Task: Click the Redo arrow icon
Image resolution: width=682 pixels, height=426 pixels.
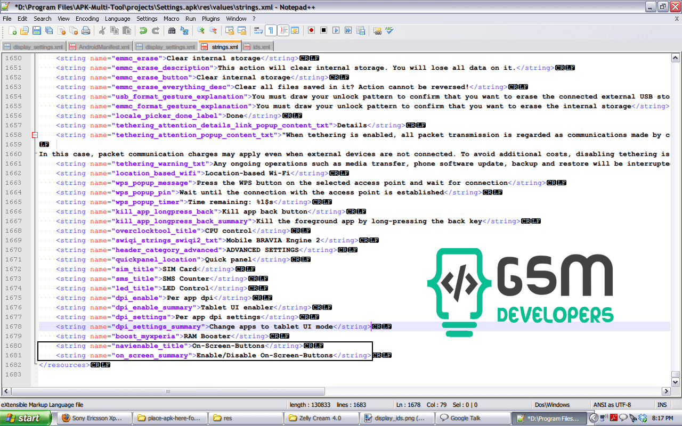Action: click(156, 30)
